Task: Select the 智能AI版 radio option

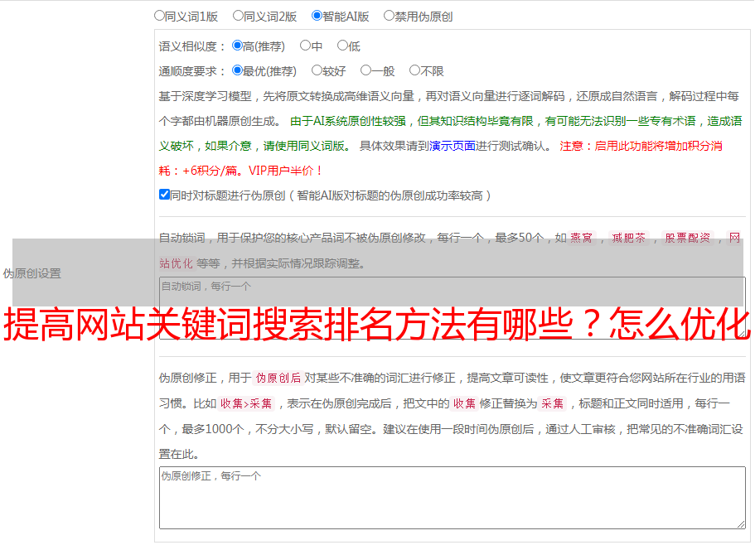Action: [317, 16]
